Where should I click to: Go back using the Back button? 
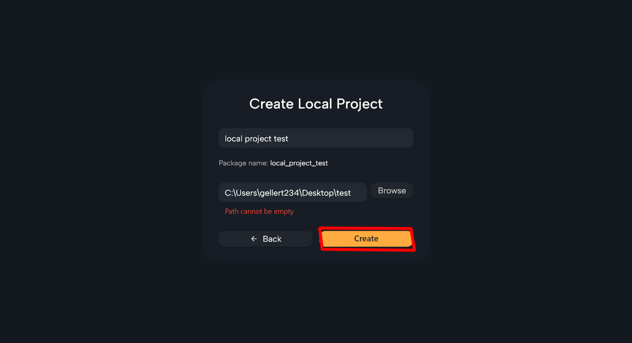point(266,239)
